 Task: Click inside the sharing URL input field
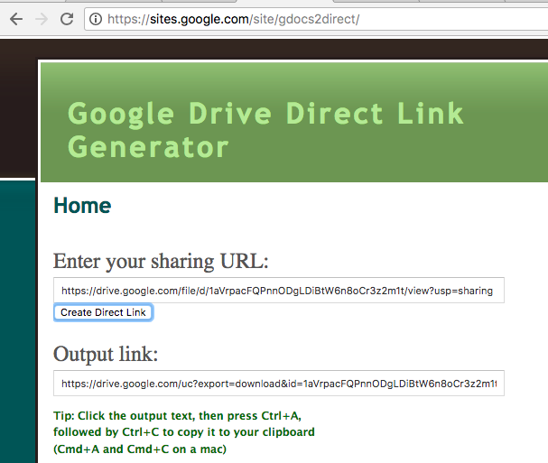(x=278, y=291)
